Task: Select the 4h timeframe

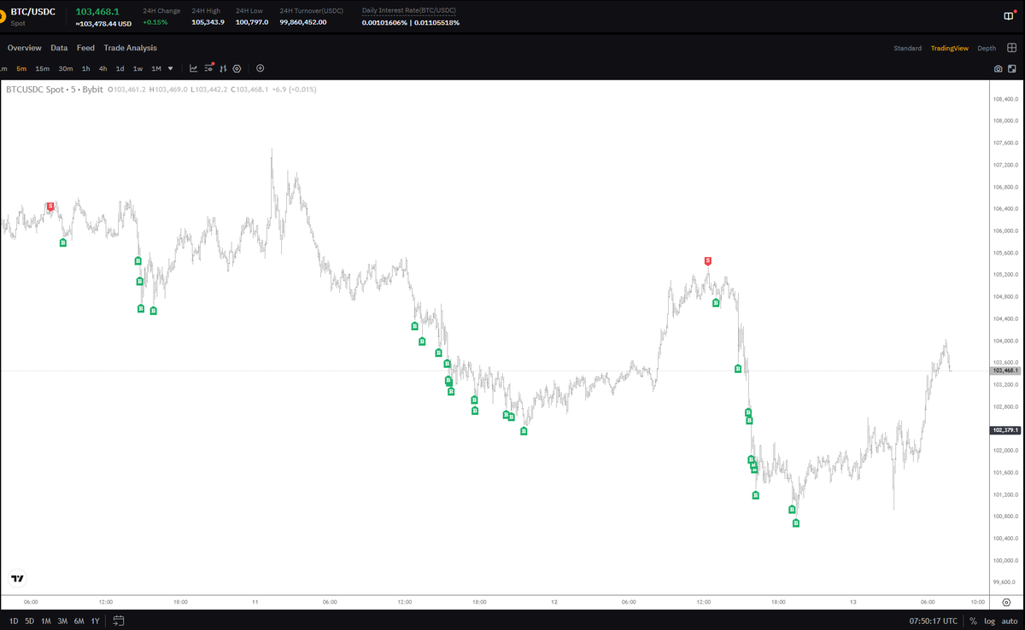Action: (102, 68)
